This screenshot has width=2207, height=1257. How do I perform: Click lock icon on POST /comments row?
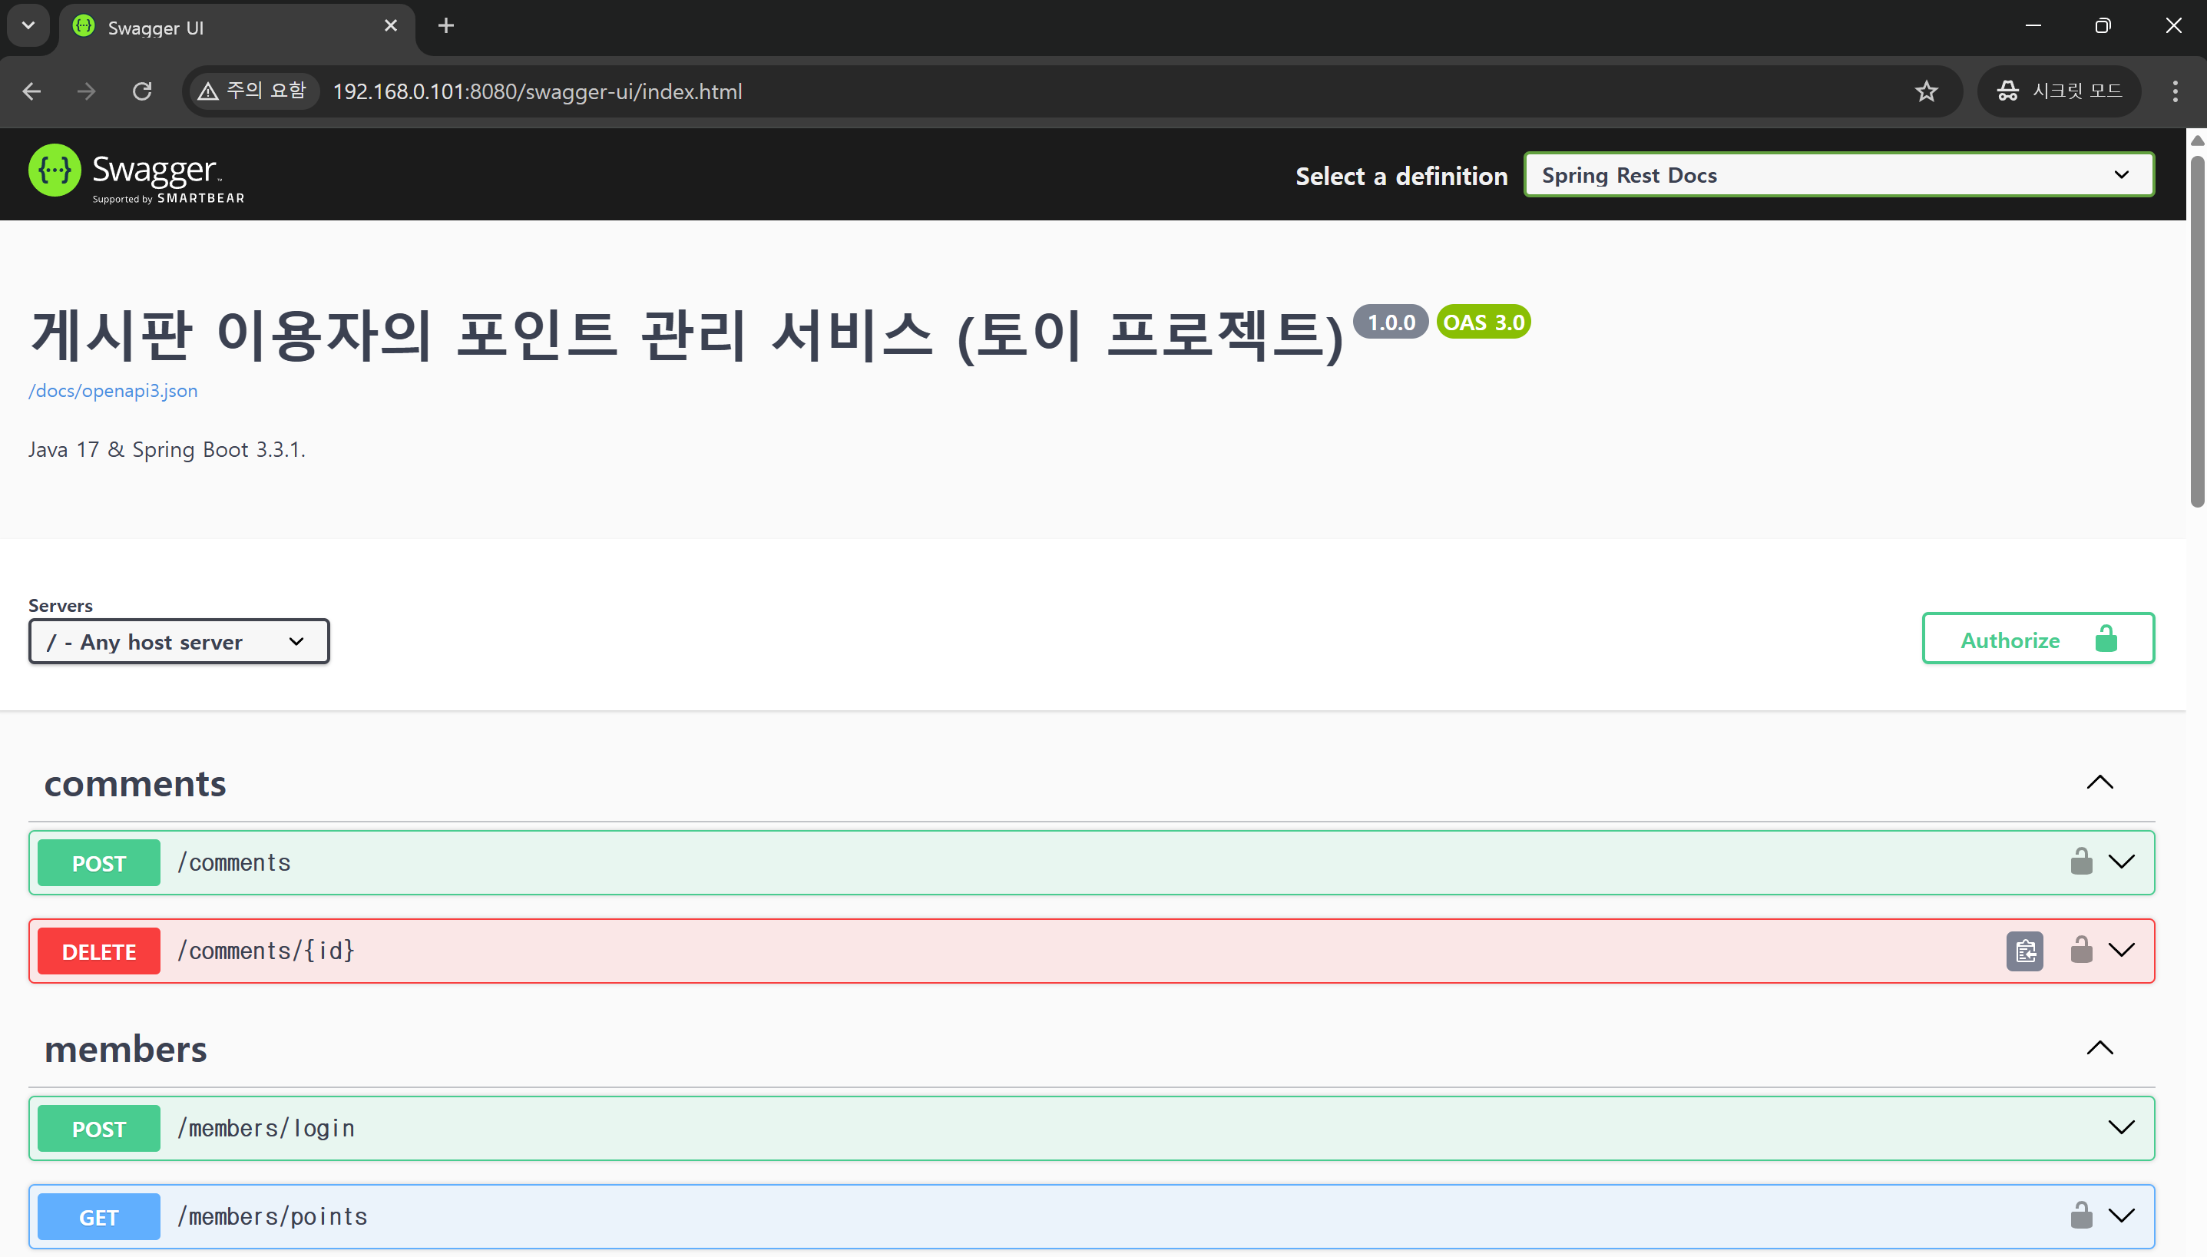[x=2081, y=862]
